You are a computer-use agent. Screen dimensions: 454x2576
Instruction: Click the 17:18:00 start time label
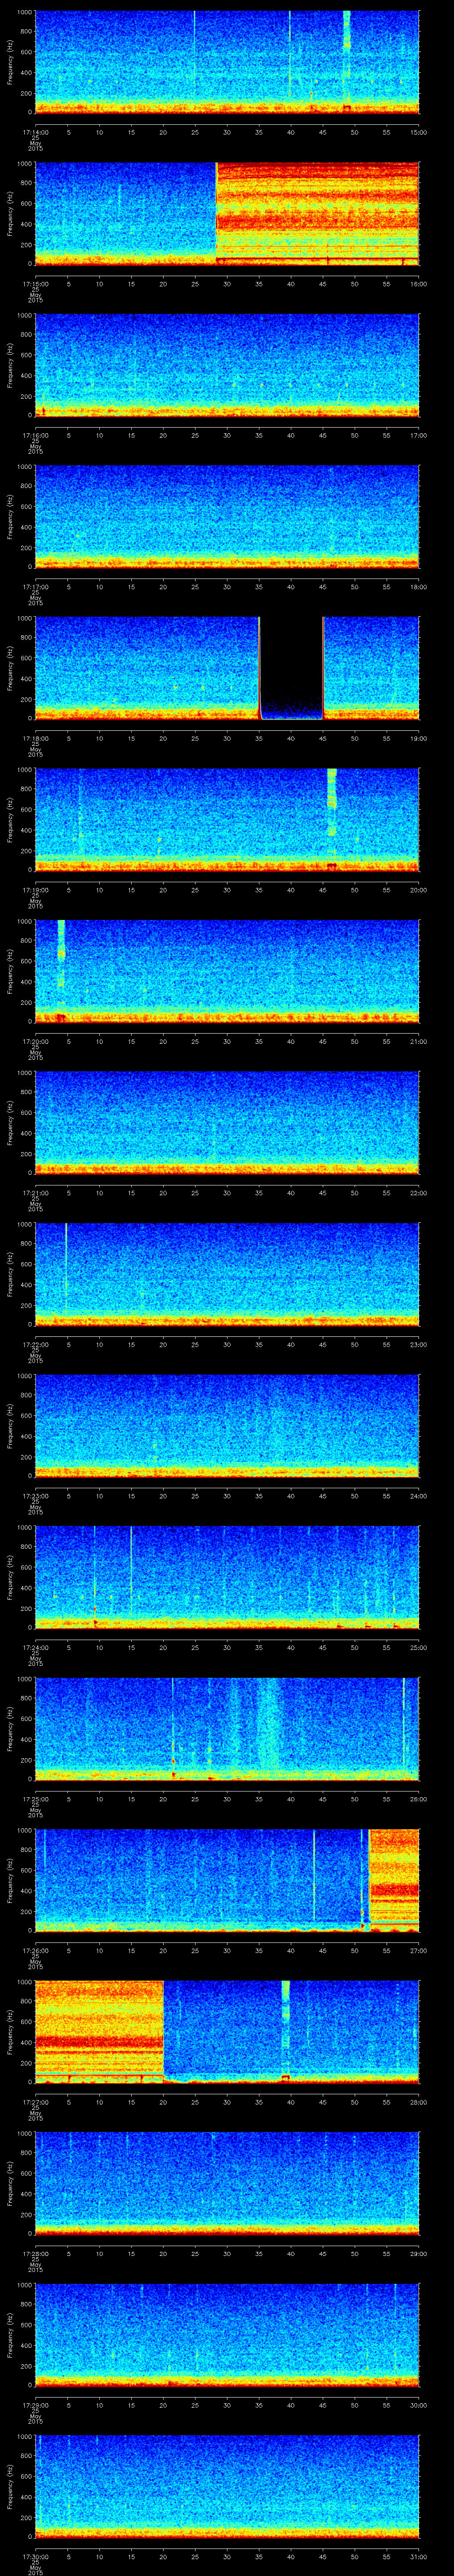click(35, 739)
